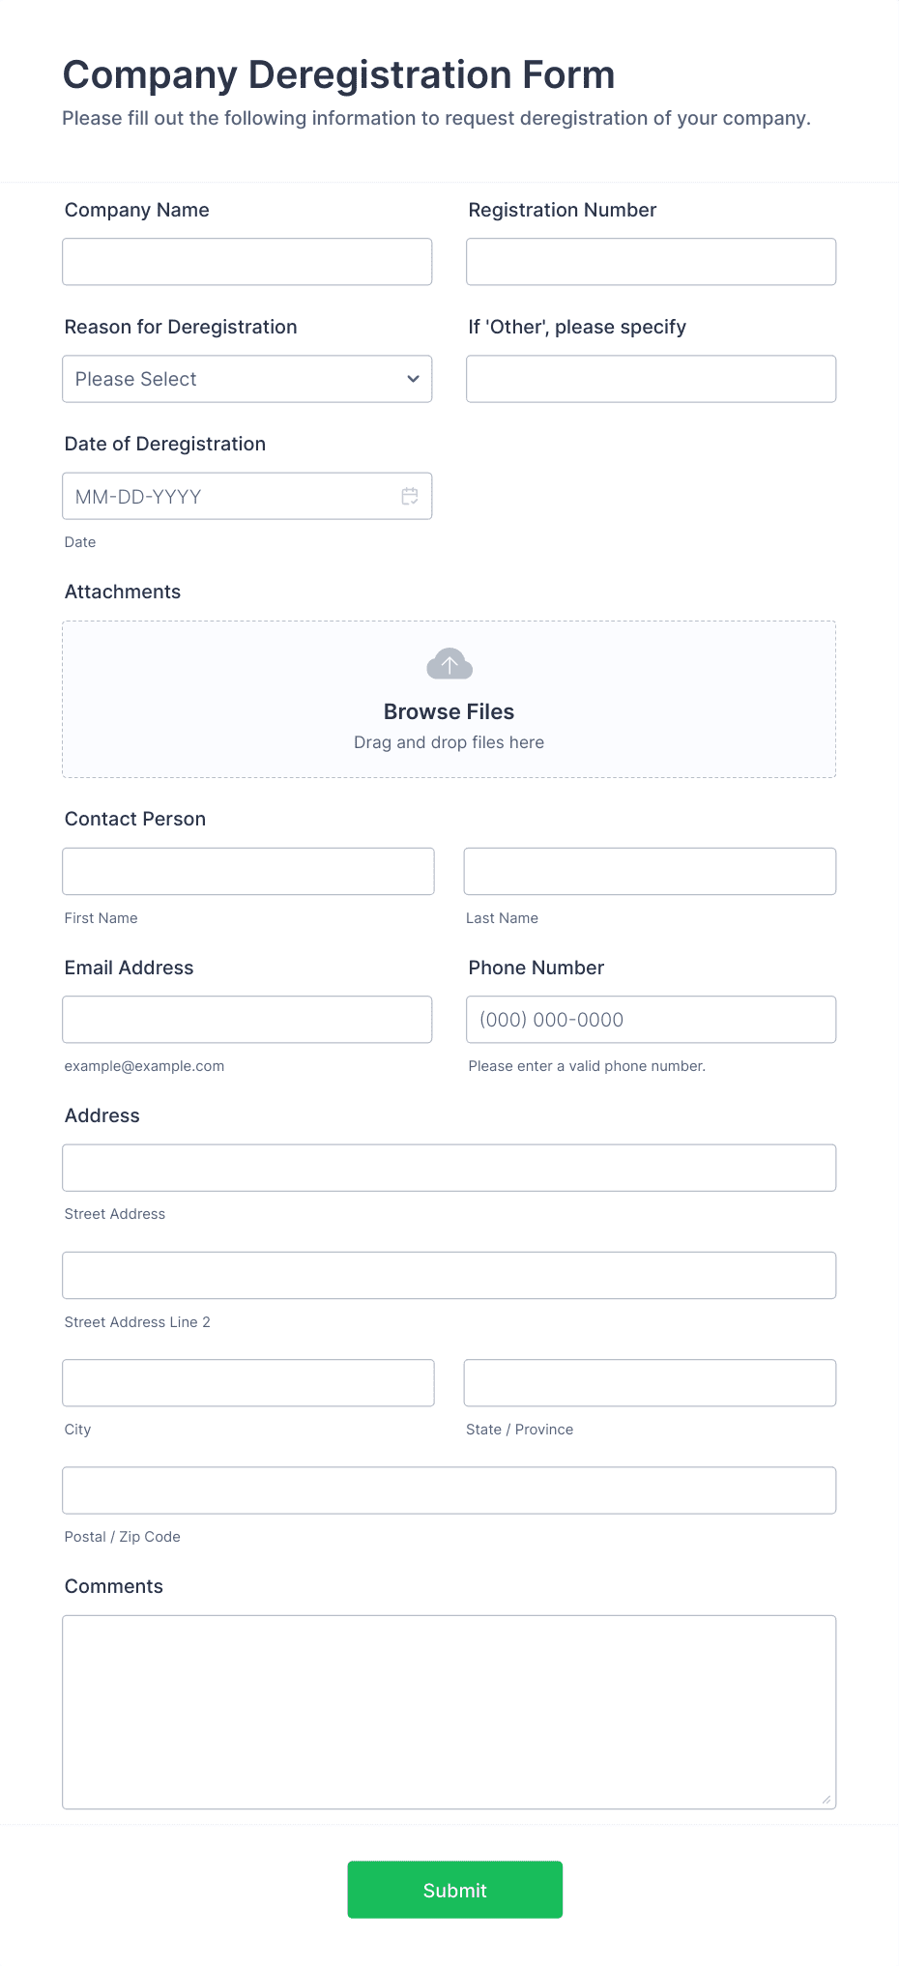The height and width of the screenshot is (1966, 899).
Task: Click the Postal / Zip Code field
Action: (449, 1490)
